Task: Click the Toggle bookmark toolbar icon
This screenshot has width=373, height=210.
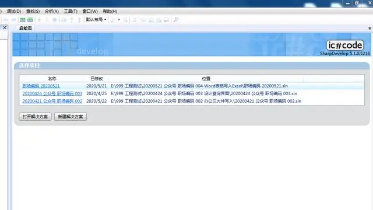Action: pyautogui.click(x=143, y=20)
